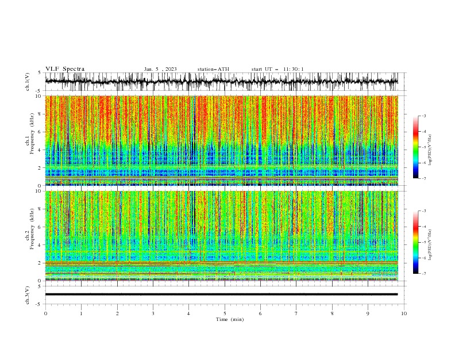455x352 pixels.
Task: Click time axis tick label '10'
Action: click(404, 313)
